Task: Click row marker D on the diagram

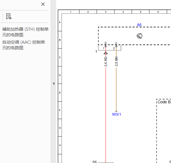Action: [60, 75]
